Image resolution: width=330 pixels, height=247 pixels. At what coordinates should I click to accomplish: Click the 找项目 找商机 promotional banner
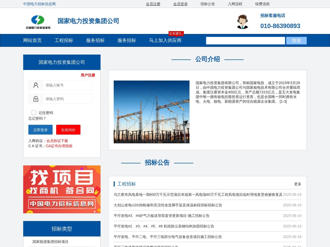62,189
